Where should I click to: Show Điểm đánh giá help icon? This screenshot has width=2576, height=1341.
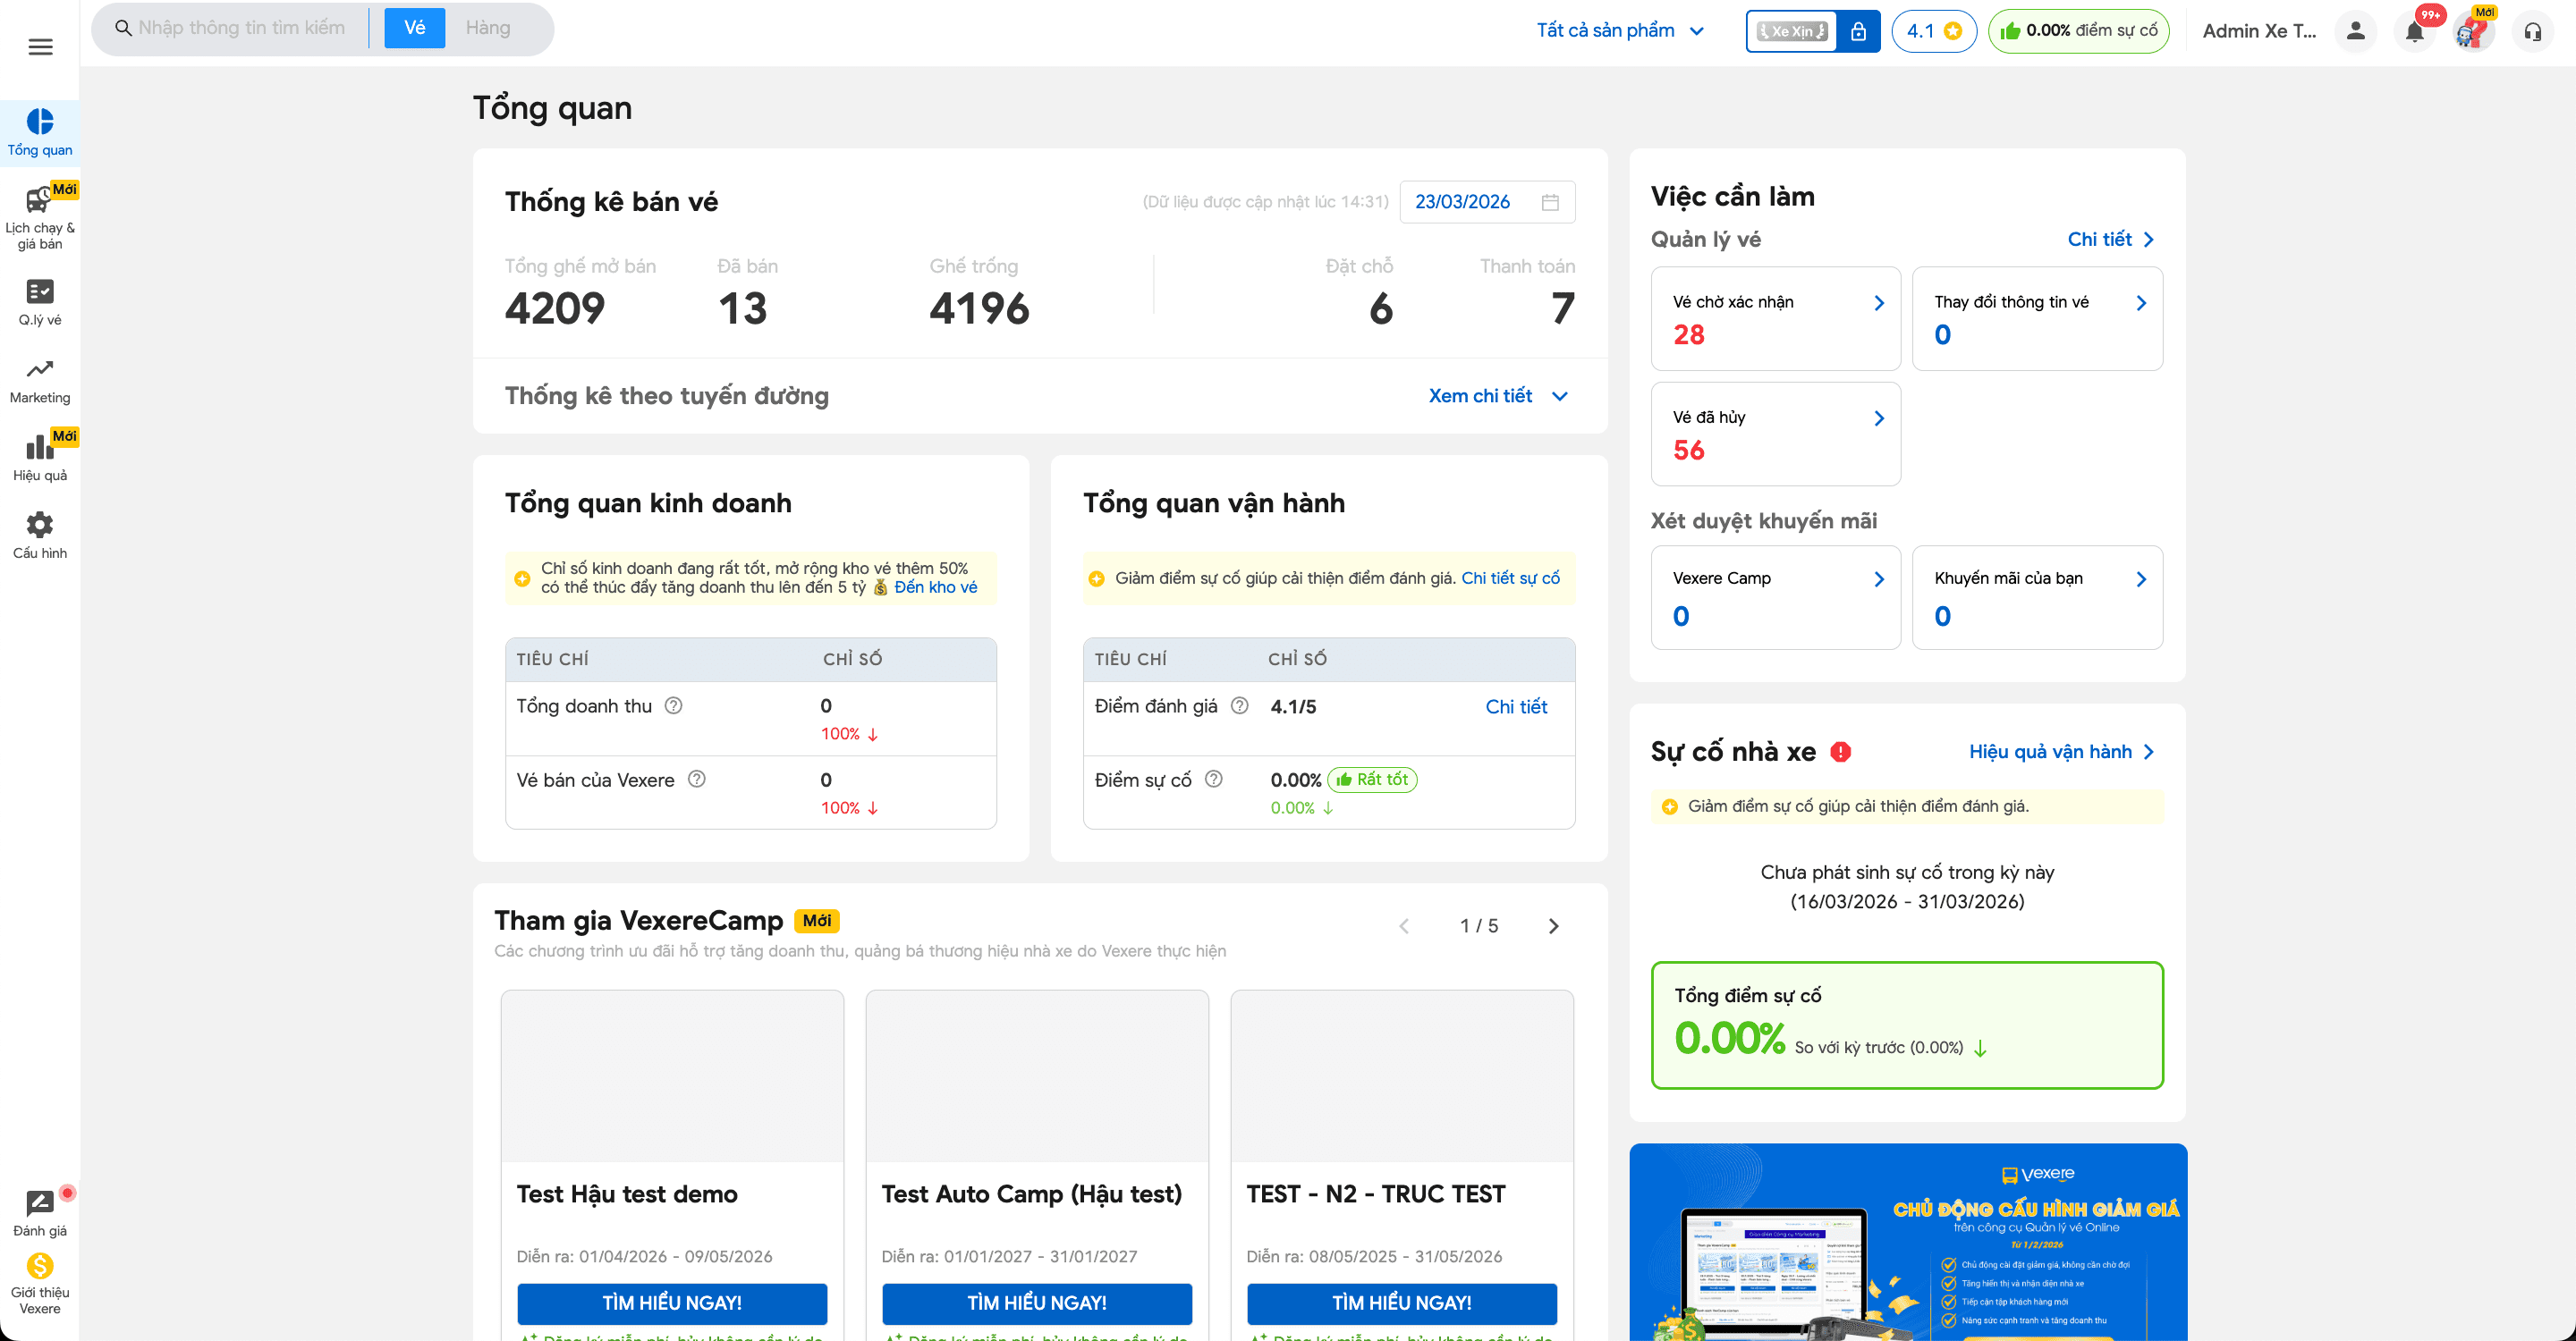(1240, 705)
